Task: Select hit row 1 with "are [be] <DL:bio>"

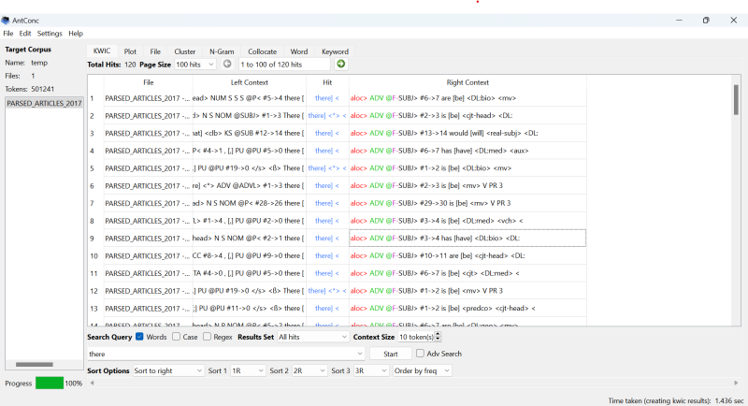Action: pyautogui.click(x=337, y=98)
